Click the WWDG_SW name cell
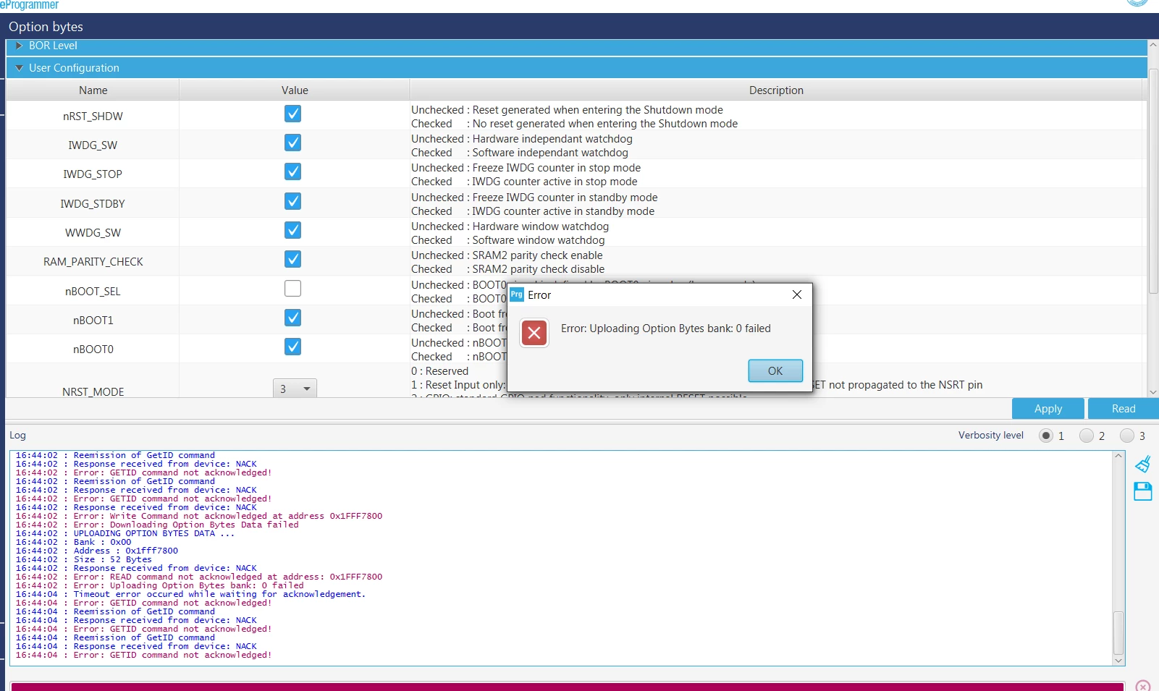 [93, 232]
